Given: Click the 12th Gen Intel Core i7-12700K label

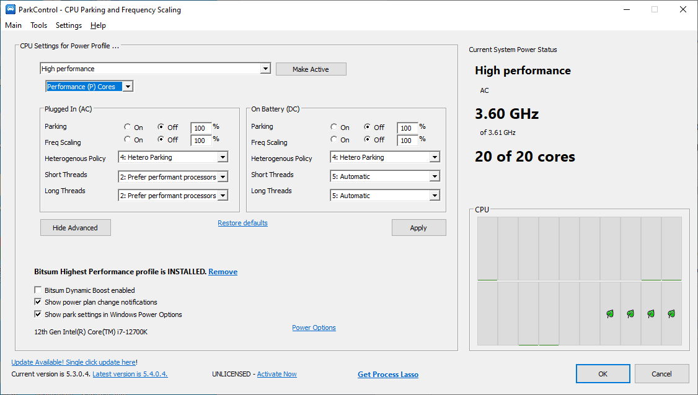Looking at the screenshot, I should tap(91, 332).
